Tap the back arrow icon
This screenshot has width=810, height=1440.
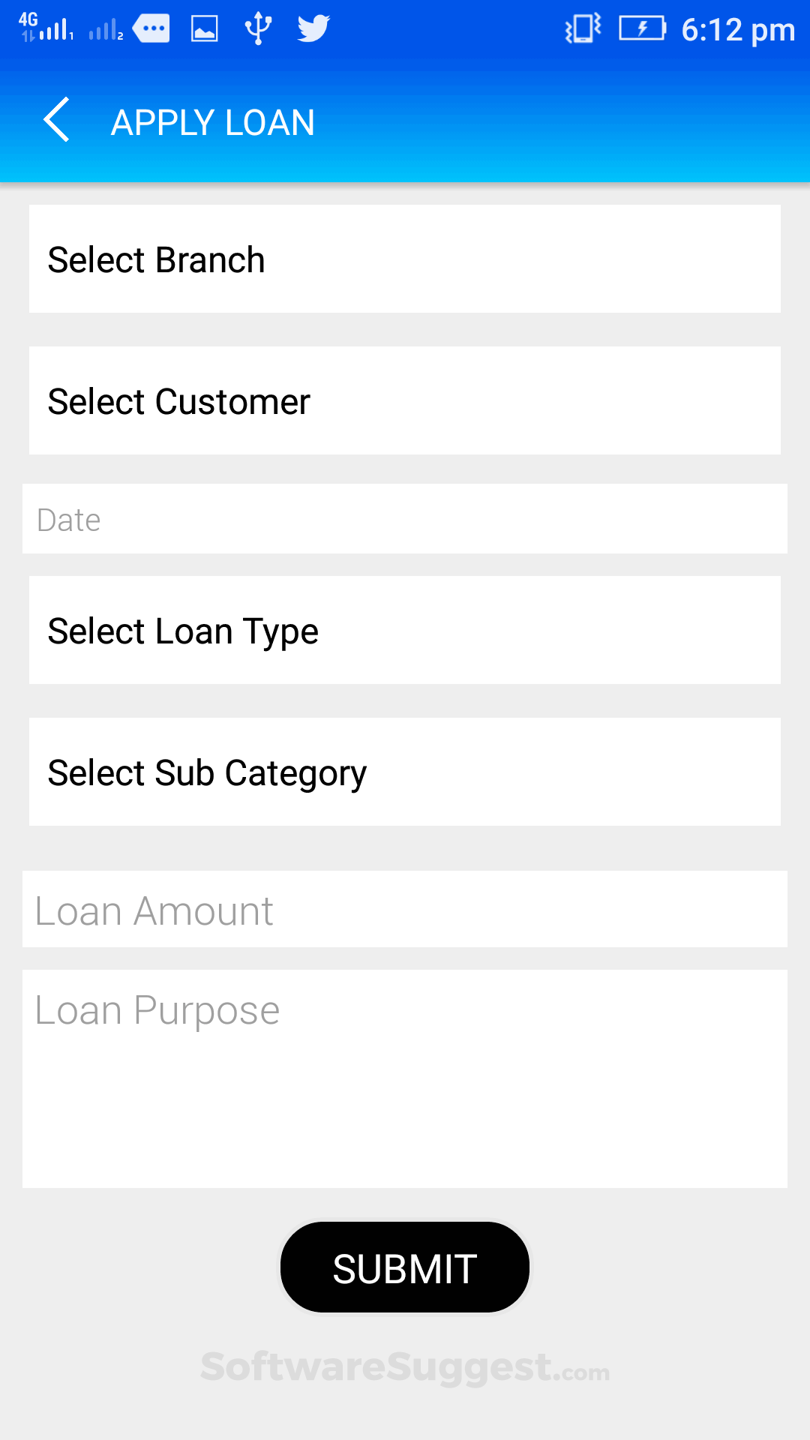[57, 120]
